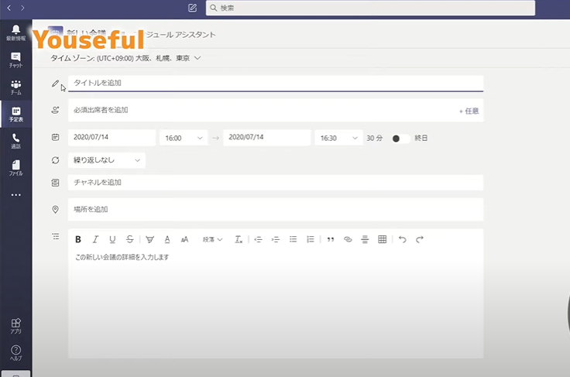Apply strikethrough formatting
Viewport: 570px width, 377px height.
[x=130, y=239]
